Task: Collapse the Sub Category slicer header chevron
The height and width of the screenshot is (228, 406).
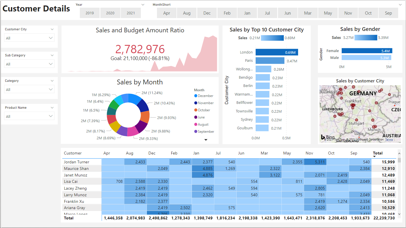Action: 52,55
